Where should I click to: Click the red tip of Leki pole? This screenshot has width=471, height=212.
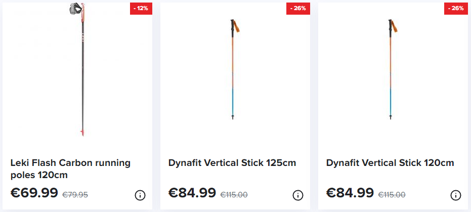tap(82, 133)
